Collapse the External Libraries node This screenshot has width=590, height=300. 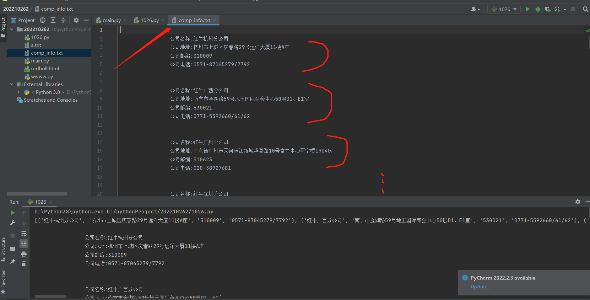point(12,84)
